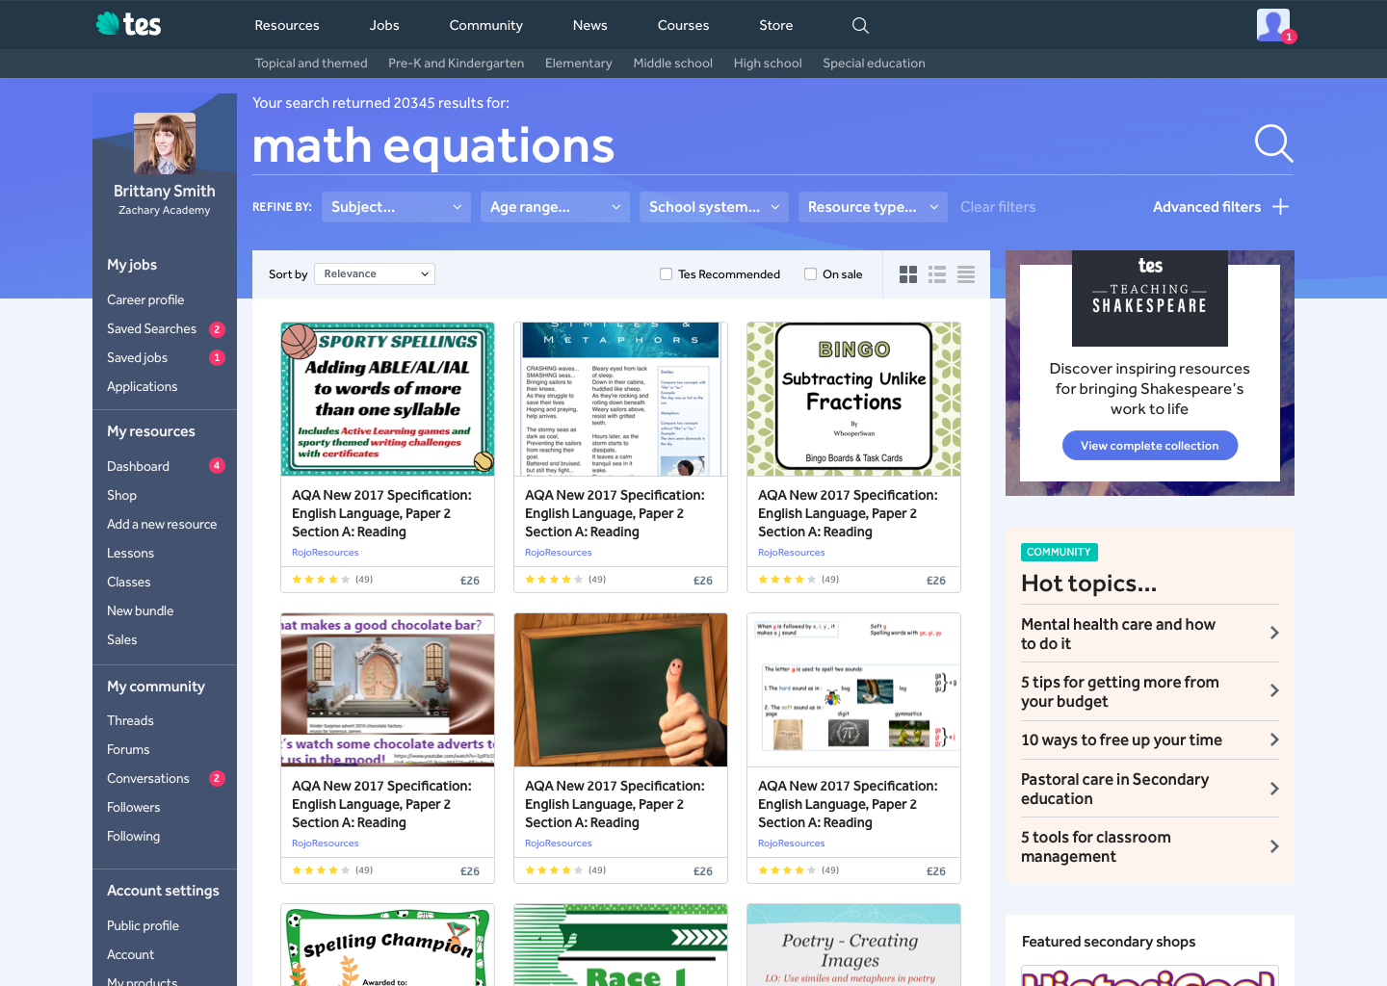Image resolution: width=1387 pixels, height=986 pixels.
Task: Open the Resource type filter dropdown
Action: click(x=873, y=207)
